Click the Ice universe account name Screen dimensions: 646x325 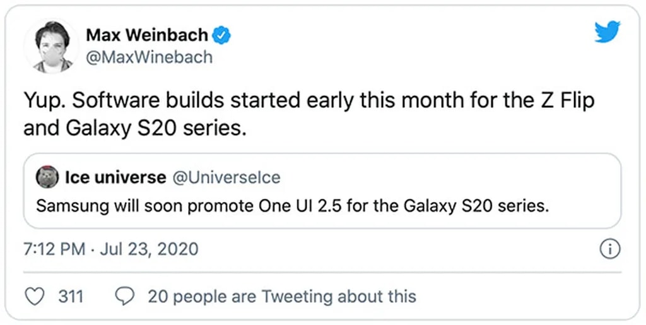114,179
